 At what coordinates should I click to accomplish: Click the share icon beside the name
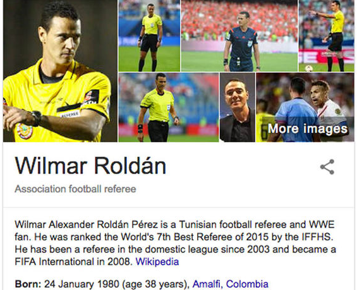click(327, 167)
